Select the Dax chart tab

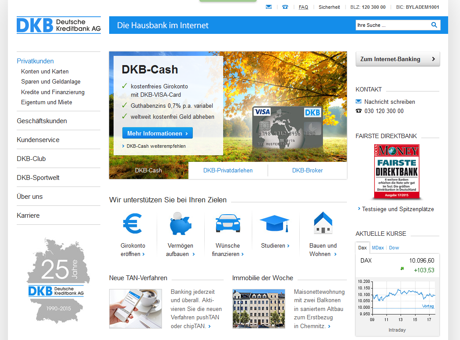pyautogui.click(x=362, y=248)
